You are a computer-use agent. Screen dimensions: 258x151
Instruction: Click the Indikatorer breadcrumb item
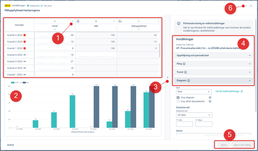34,6
